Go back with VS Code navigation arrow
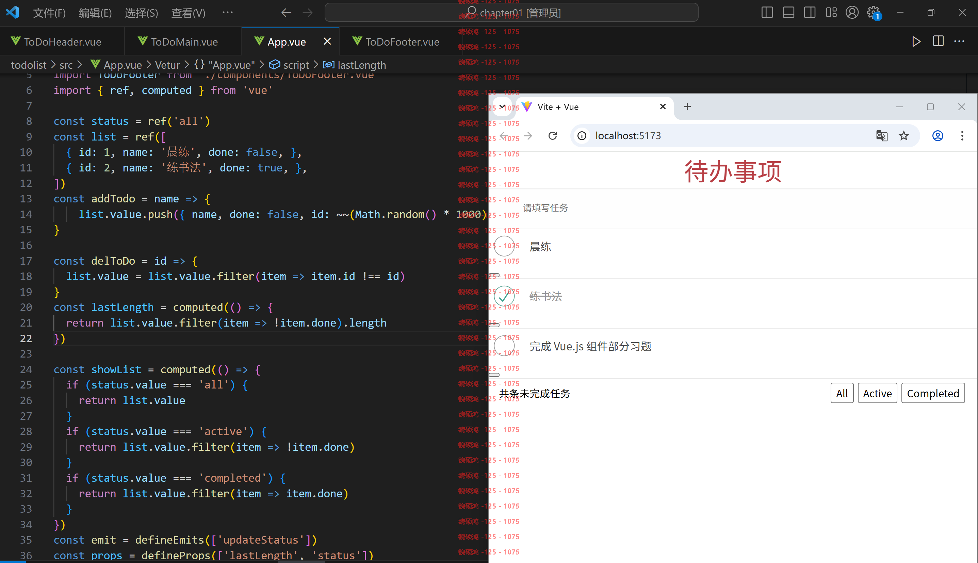The height and width of the screenshot is (563, 978). [x=286, y=13]
